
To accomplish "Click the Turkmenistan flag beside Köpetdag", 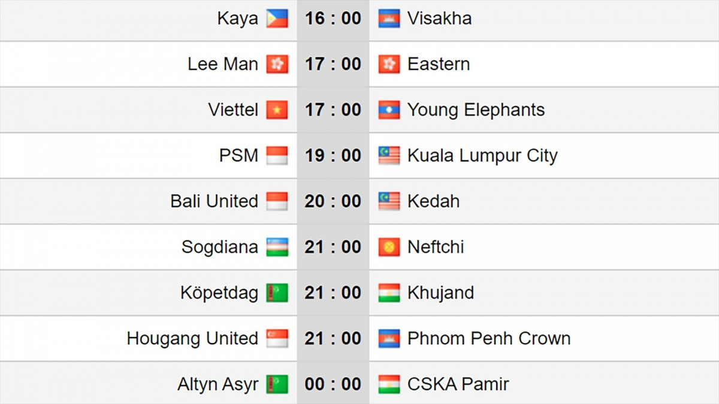I will [277, 293].
